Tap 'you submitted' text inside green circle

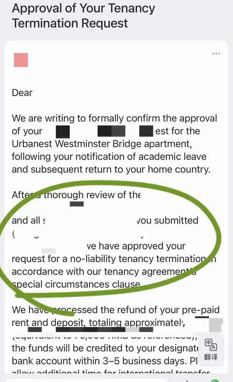[167, 221]
